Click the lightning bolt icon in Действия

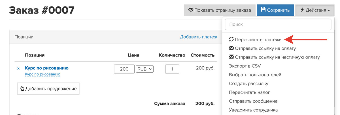tap(302, 10)
